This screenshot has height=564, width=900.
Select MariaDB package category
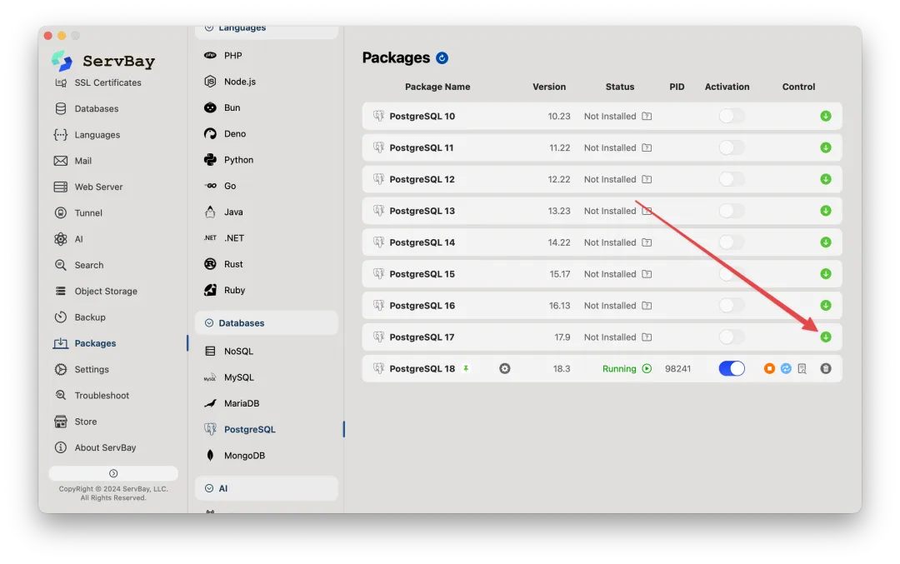point(232,403)
